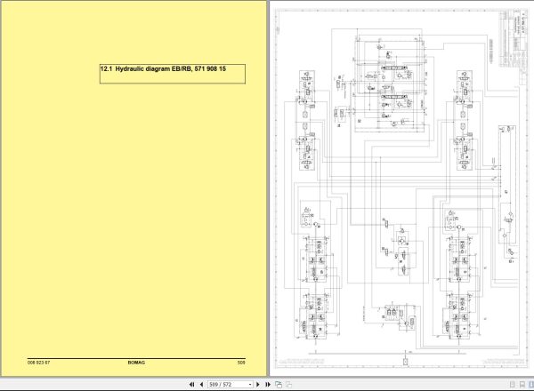
Task: Switch to single page view
Action: click(x=513, y=385)
